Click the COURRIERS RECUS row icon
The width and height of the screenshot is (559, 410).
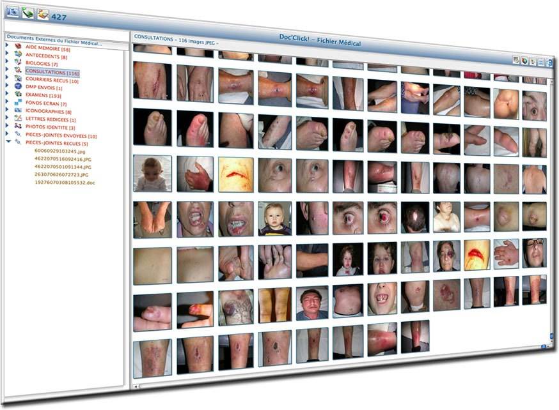click(18, 78)
